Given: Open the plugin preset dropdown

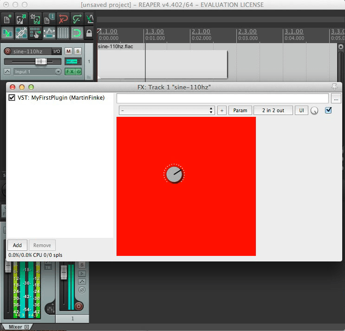Looking at the screenshot, I should [x=167, y=110].
